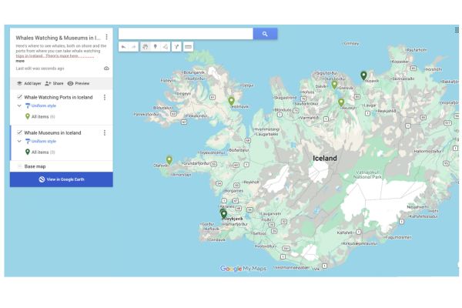Image resolution: width=462 pixels, height=308 pixels.
Task: Select the Measure distances ruler tool
Action: coord(188,46)
